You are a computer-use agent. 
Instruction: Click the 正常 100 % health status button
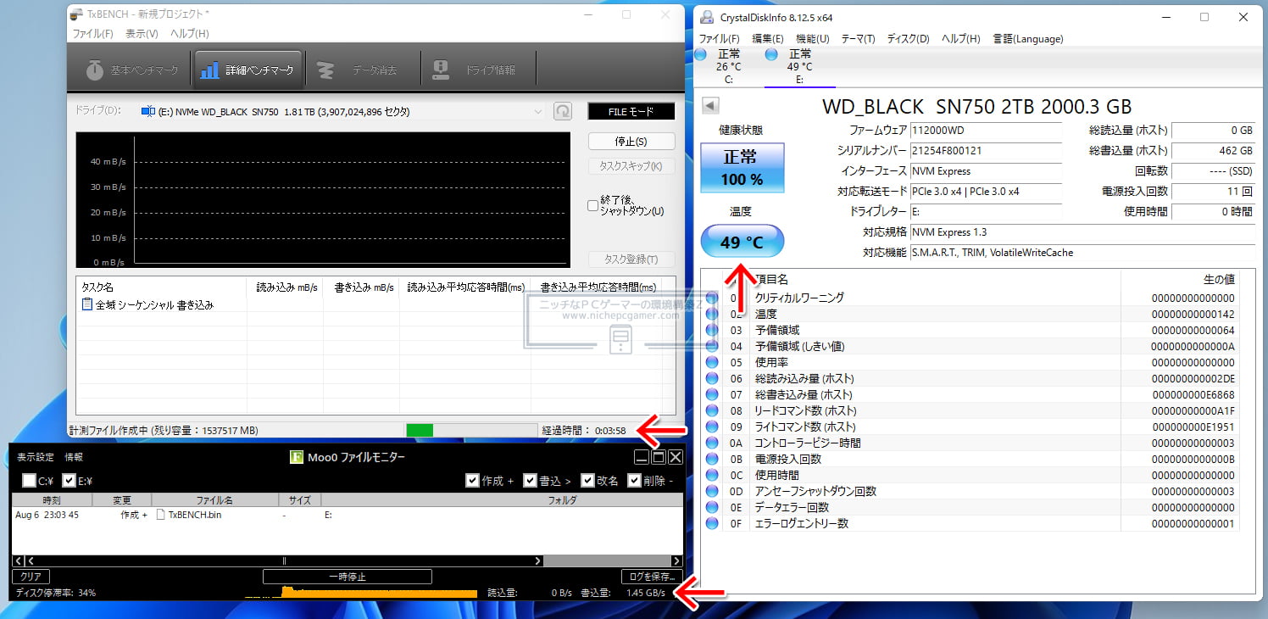click(x=742, y=168)
